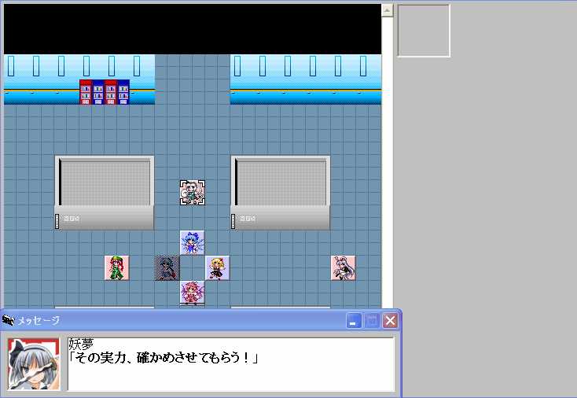This screenshot has width=577, height=398.
Task: Click Youmu's portrait in the message window
Action: coord(34,363)
